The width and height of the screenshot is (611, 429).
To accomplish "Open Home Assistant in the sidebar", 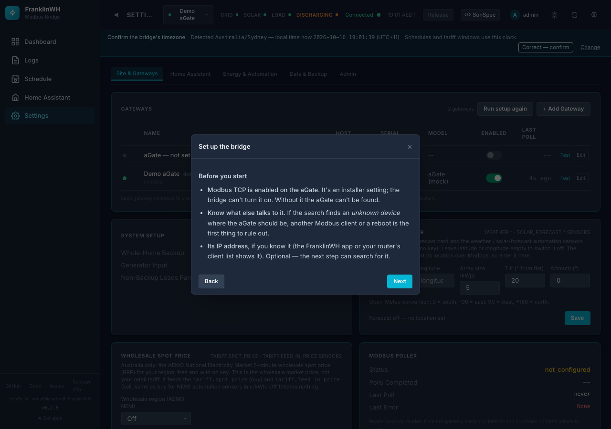I will pyautogui.click(x=50, y=98).
